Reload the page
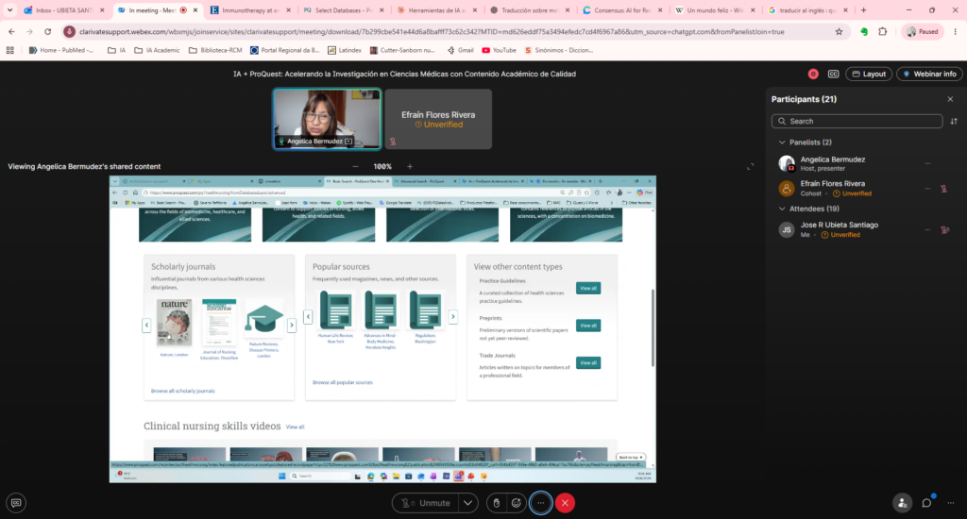 [47, 31]
